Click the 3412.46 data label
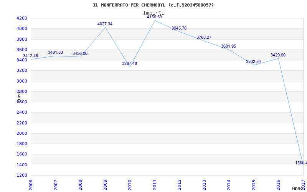The height and width of the screenshot is (192, 307). pos(31,56)
